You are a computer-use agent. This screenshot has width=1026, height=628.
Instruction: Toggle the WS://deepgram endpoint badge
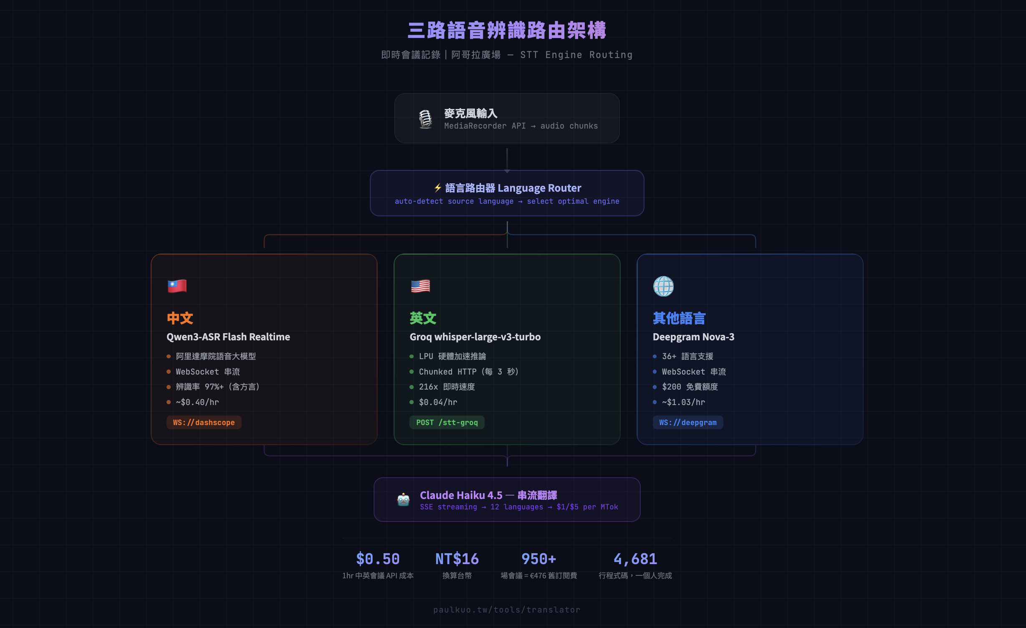(688, 422)
